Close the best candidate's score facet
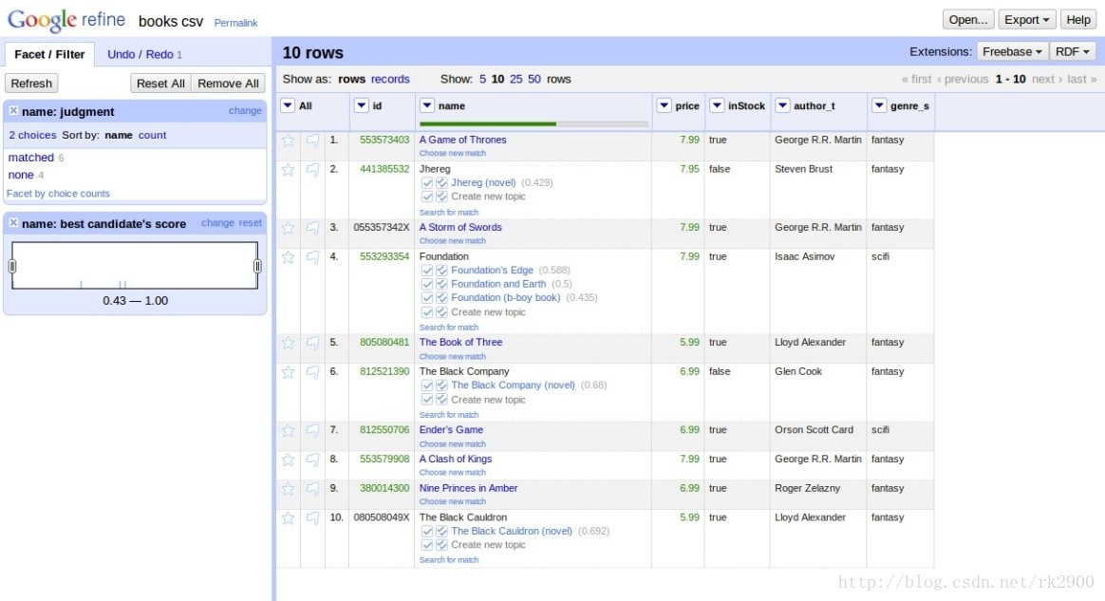The height and width of the screenshot is (601, 1105). click(x=13, y=222)
